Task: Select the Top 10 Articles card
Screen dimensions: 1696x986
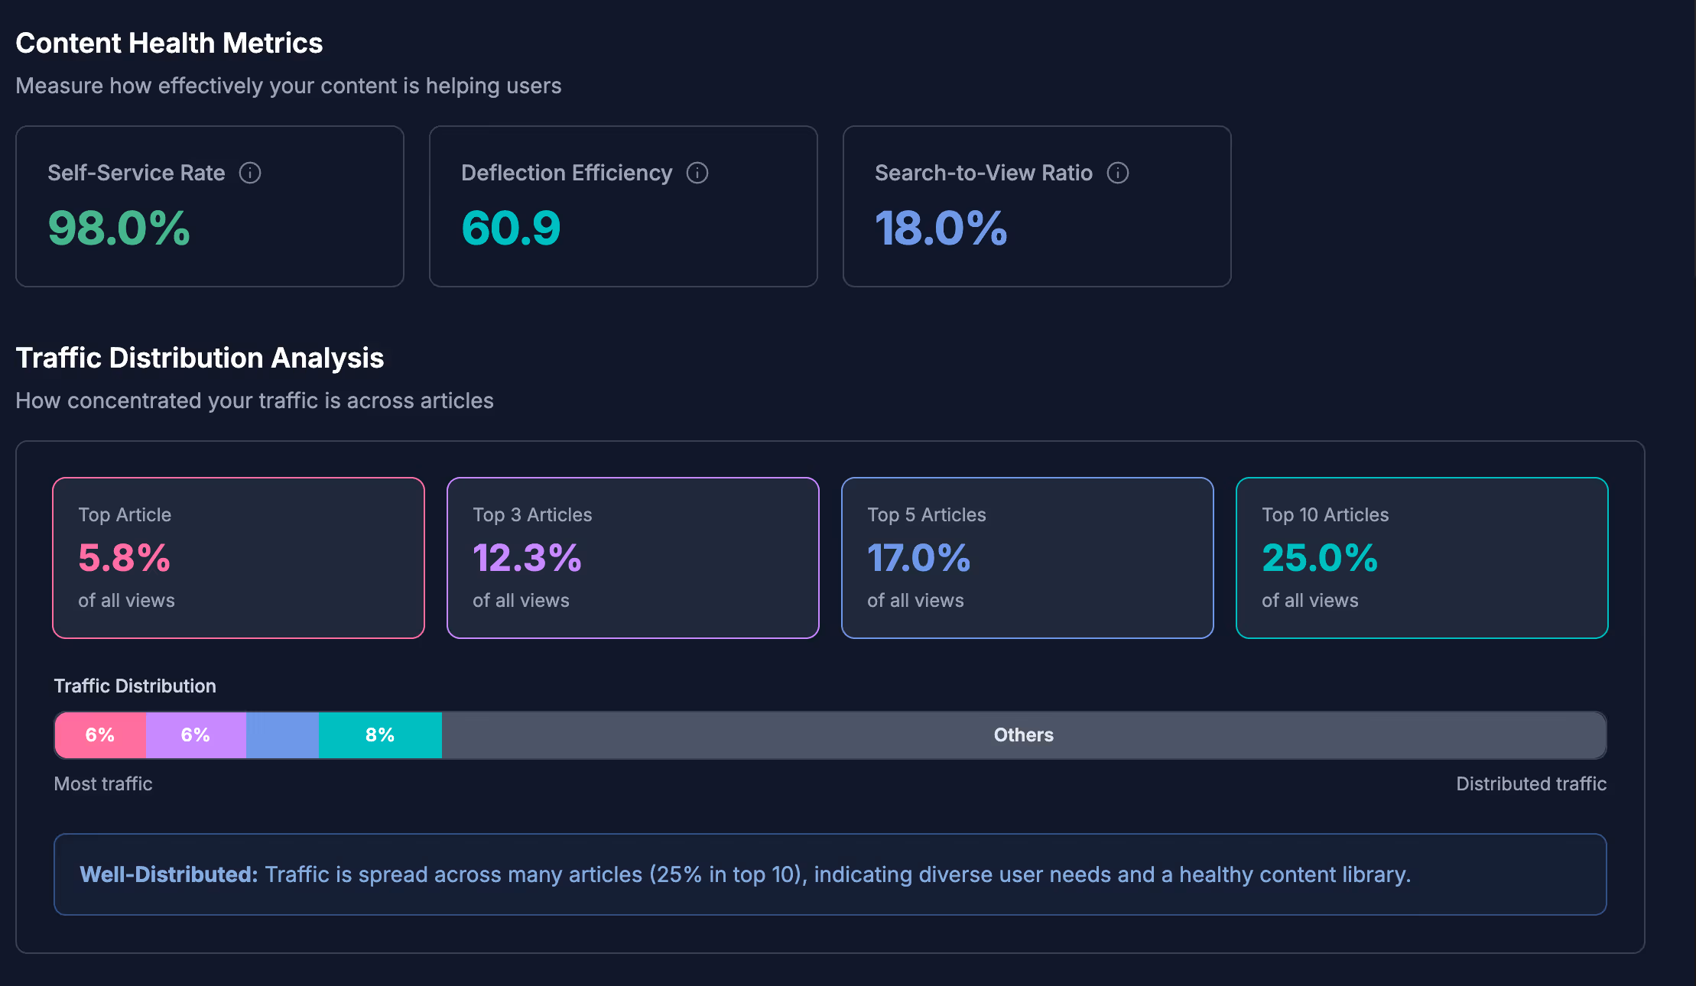Action: click(1421, 558)
